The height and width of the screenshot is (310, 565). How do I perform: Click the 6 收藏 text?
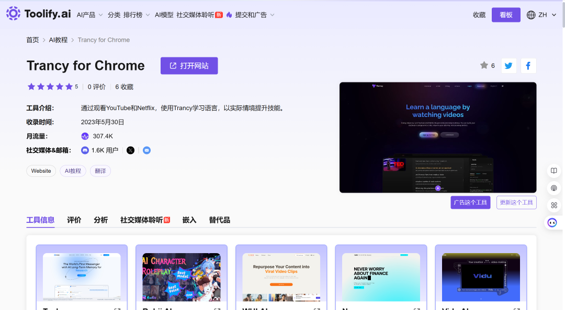pos(125,87)
